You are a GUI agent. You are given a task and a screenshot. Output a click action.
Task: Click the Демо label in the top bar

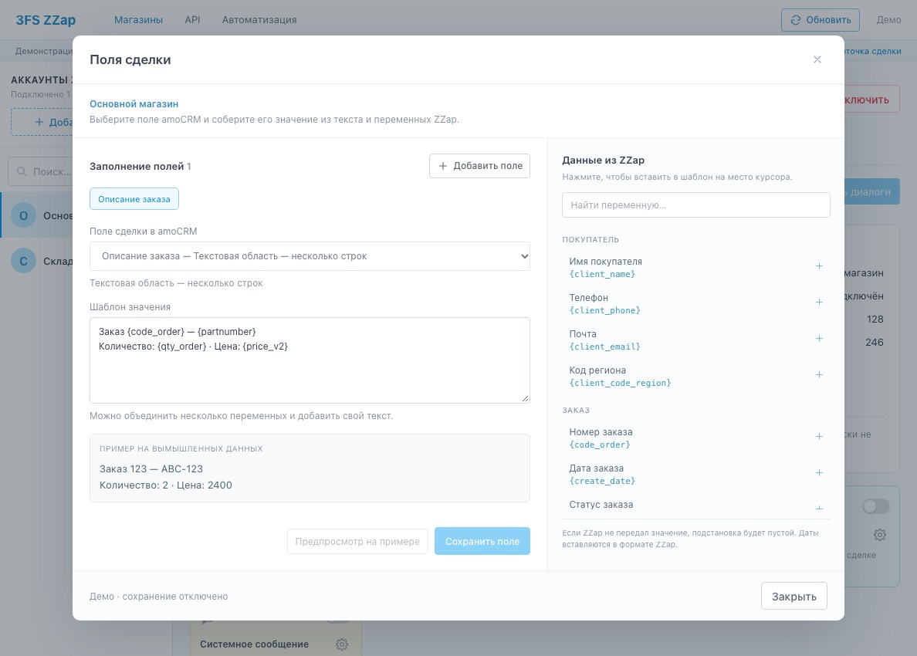889,20
